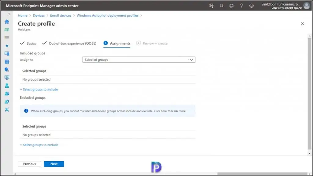Click the horizontal scrollbar at bottom
313x176 pixels.
pyautogui.click(x=263, y=174)
